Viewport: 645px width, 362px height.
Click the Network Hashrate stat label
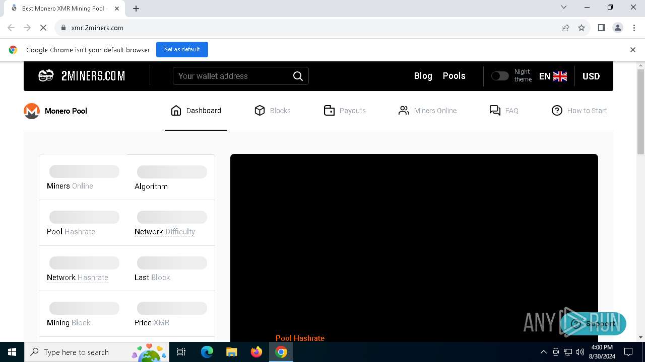pos(78,278)
